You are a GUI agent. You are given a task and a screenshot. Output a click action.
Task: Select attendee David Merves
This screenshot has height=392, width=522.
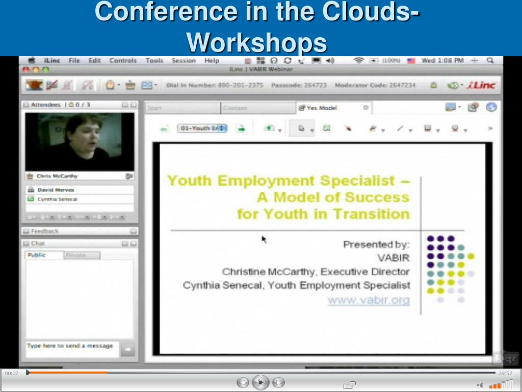coord(80,190)
